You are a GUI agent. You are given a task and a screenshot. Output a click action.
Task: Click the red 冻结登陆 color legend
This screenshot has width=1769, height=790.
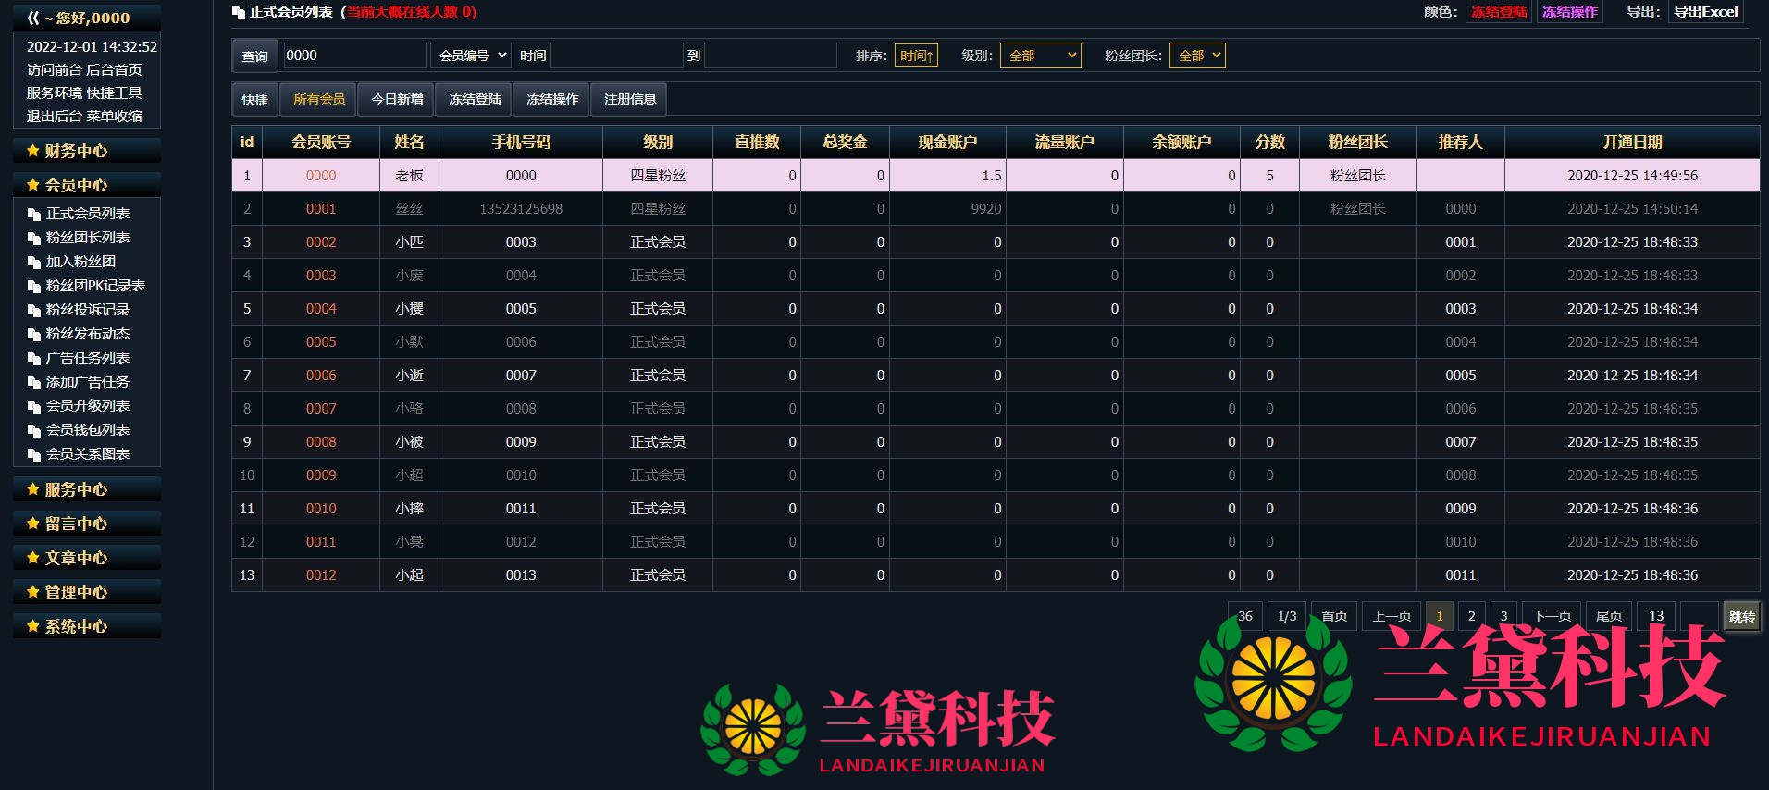(x=1499, y=12)
